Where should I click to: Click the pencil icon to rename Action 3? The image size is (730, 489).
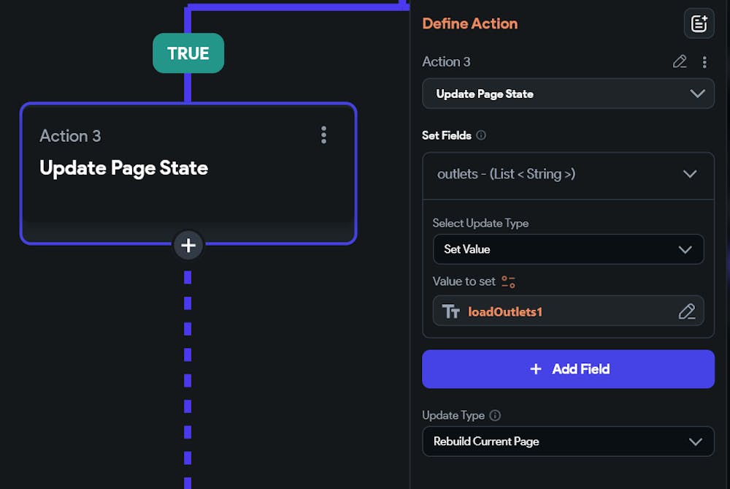coord(680,62)
